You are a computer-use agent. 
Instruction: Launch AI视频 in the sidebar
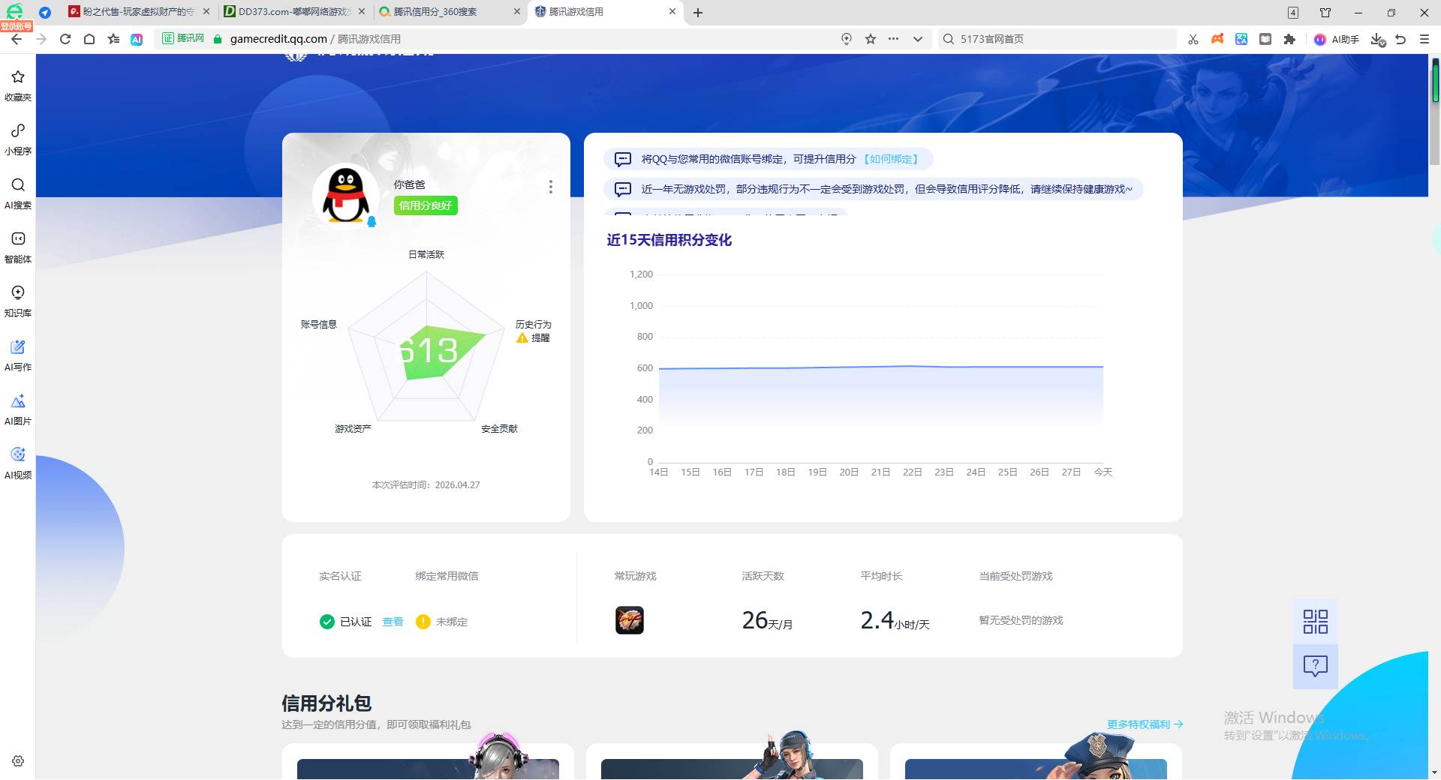point(17,461)
